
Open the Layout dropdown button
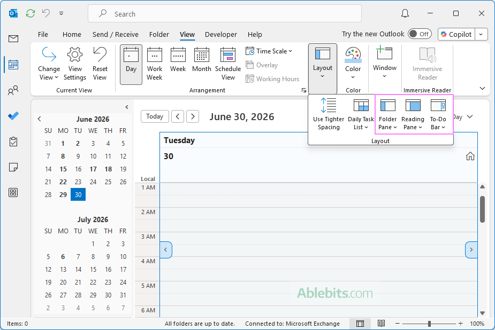322,68
